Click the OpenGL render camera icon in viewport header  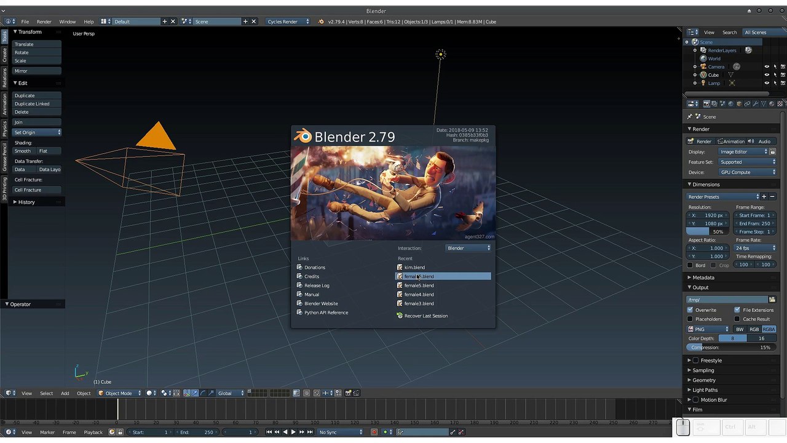coord(348,393)
